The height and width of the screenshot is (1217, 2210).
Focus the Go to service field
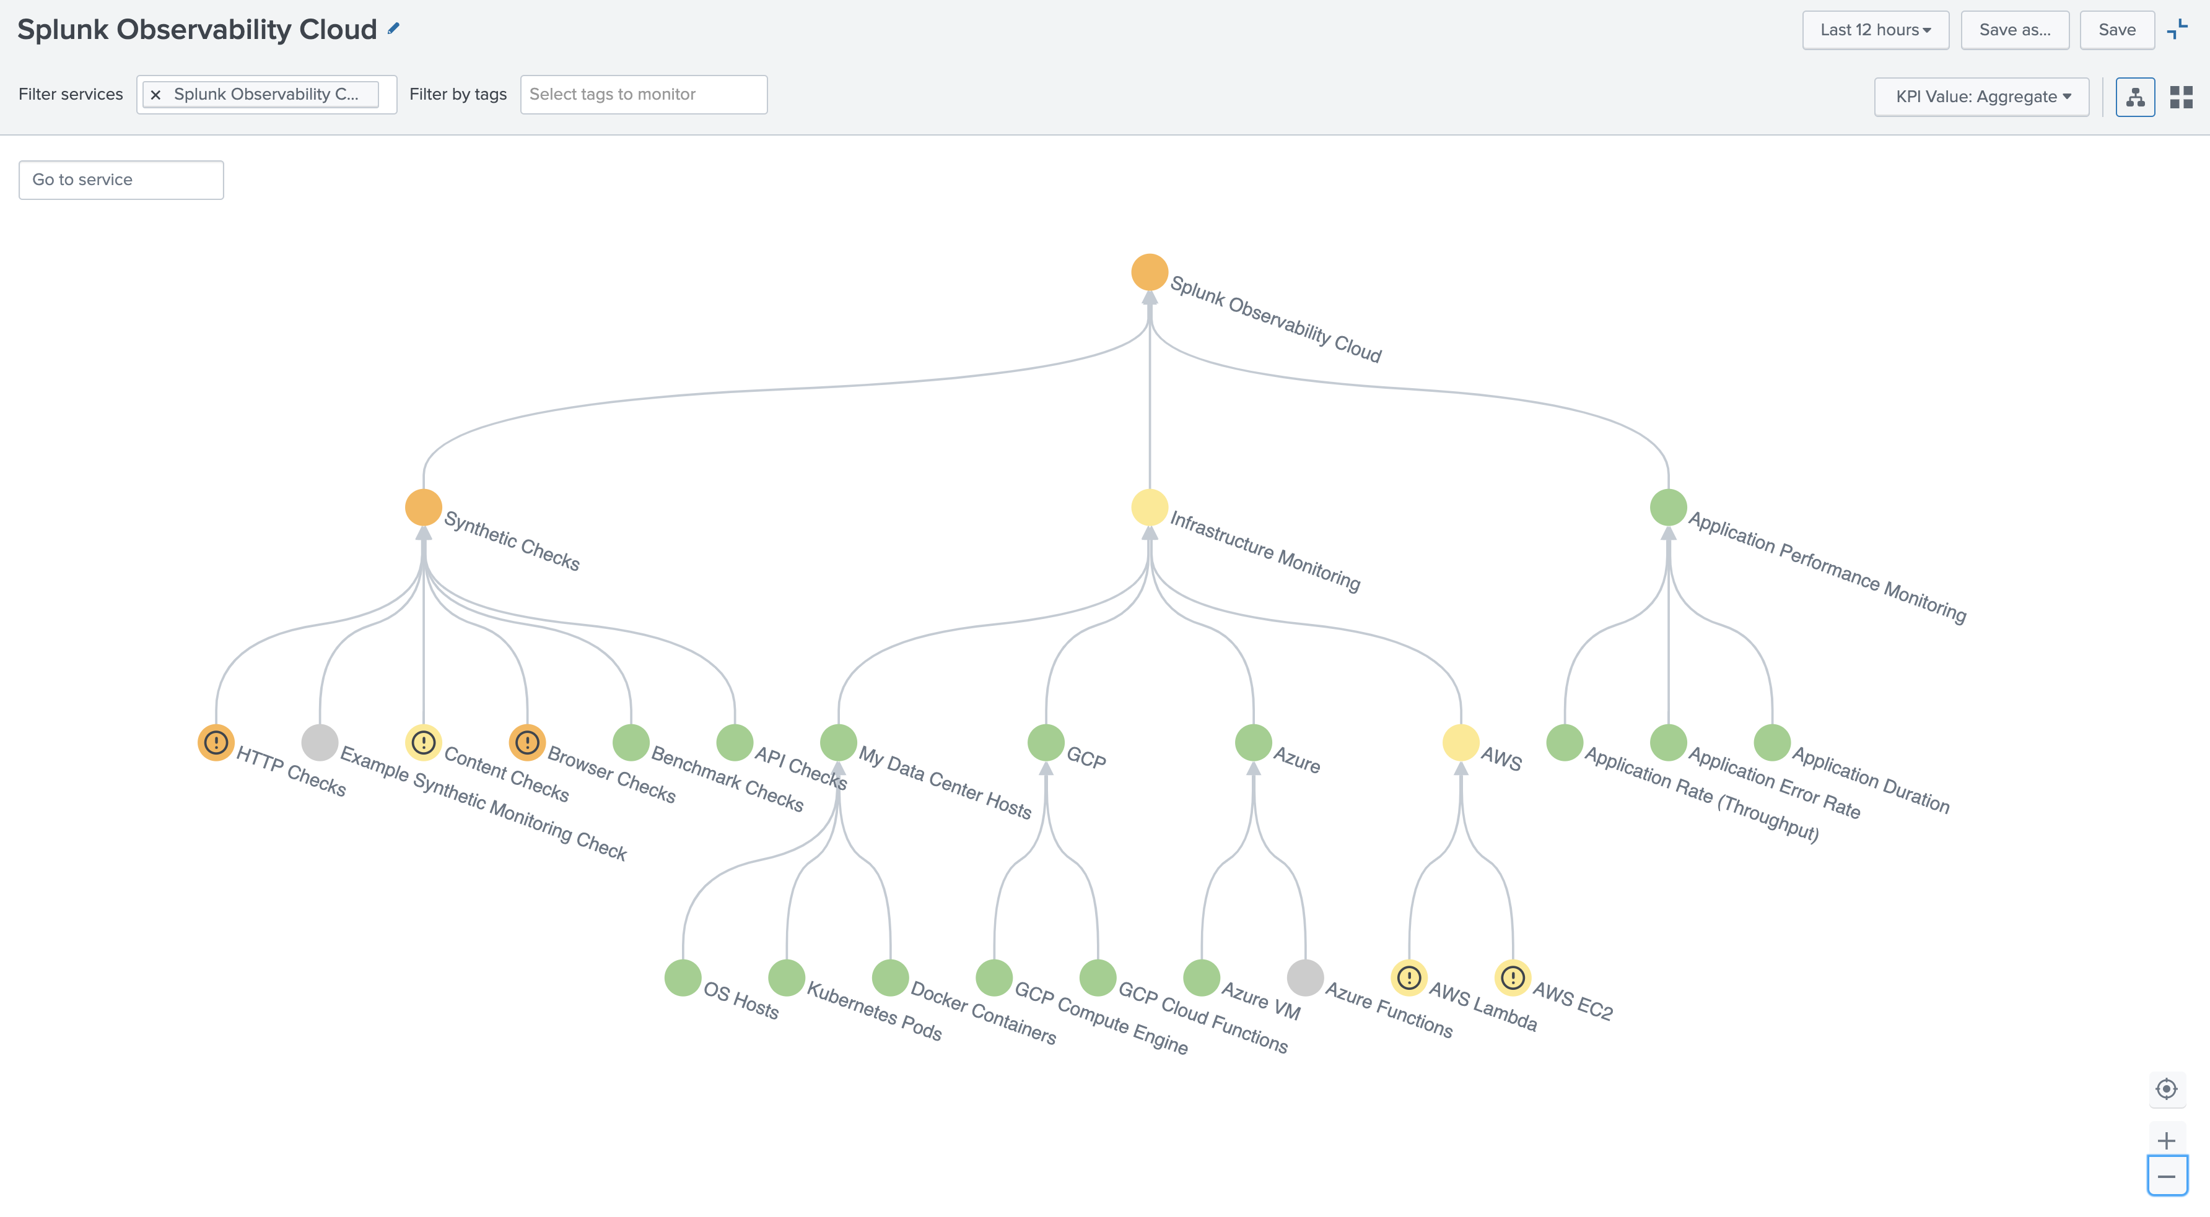(x=121, y=180)
